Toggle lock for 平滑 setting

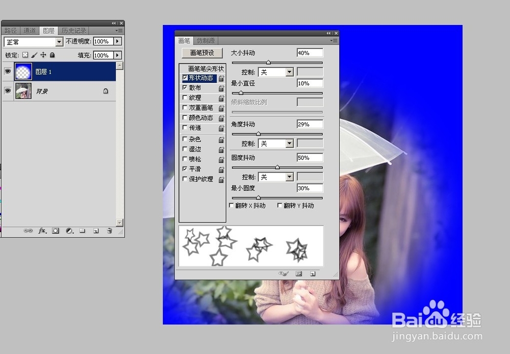[x=221, y=169]
